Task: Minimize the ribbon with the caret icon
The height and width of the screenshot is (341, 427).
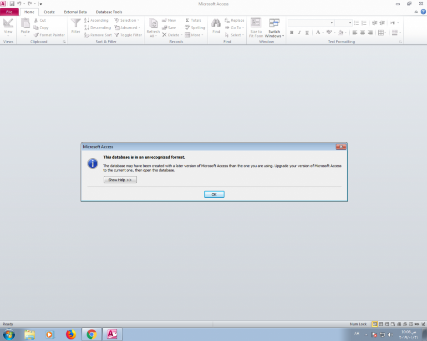Action: tap(416, 12)
